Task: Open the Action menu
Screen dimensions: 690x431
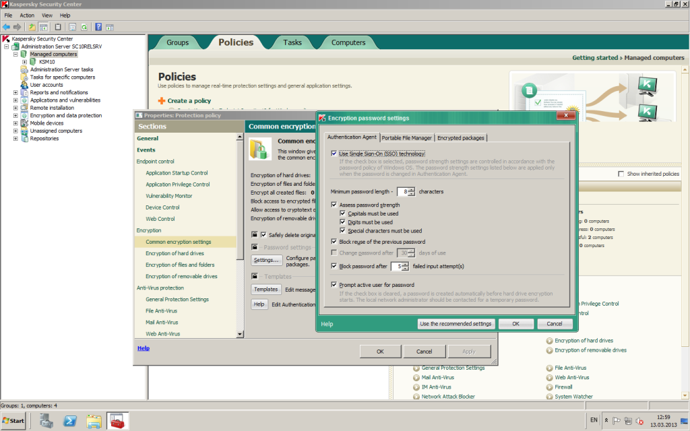Action: coord(27,15)
